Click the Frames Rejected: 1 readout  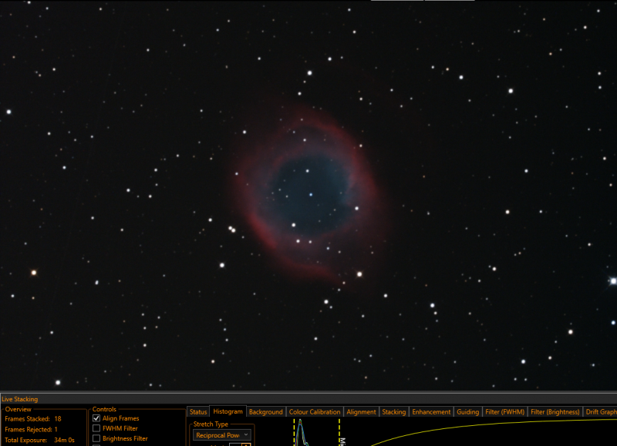[31, 430]
